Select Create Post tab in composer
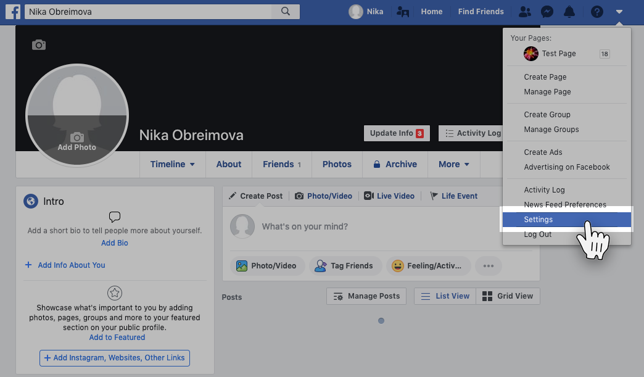The height and width of the screenshot is (377, 644). pyautogui.click(x=255, y=196)
